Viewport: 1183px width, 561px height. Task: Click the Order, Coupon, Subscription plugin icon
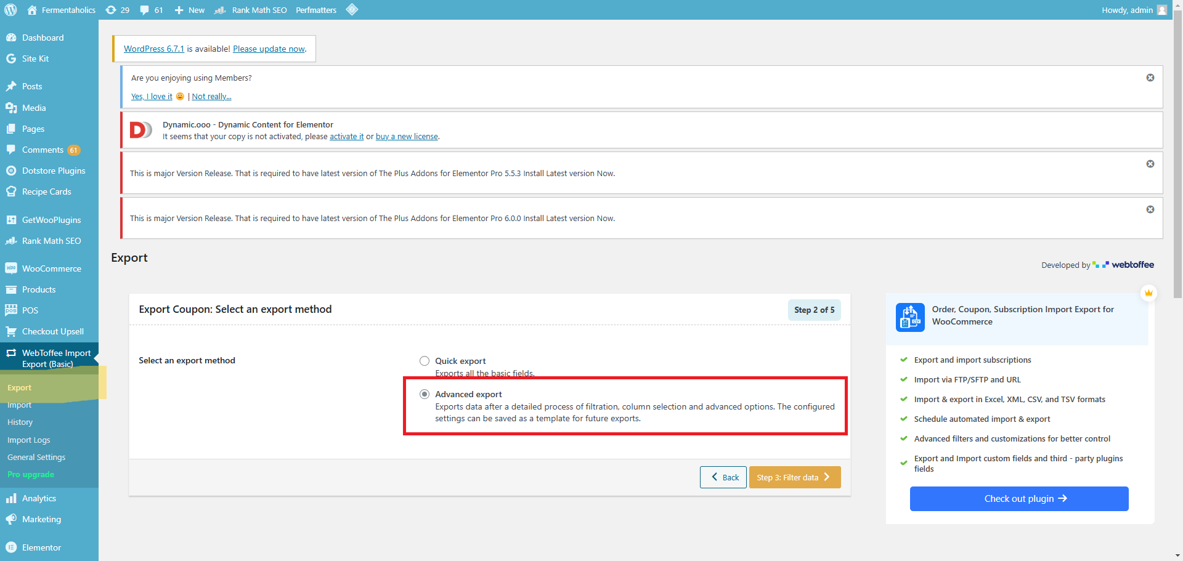pyautogui.click(x=909, y=317)
